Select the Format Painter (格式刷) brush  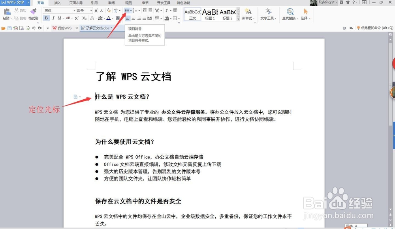point(33,14)
